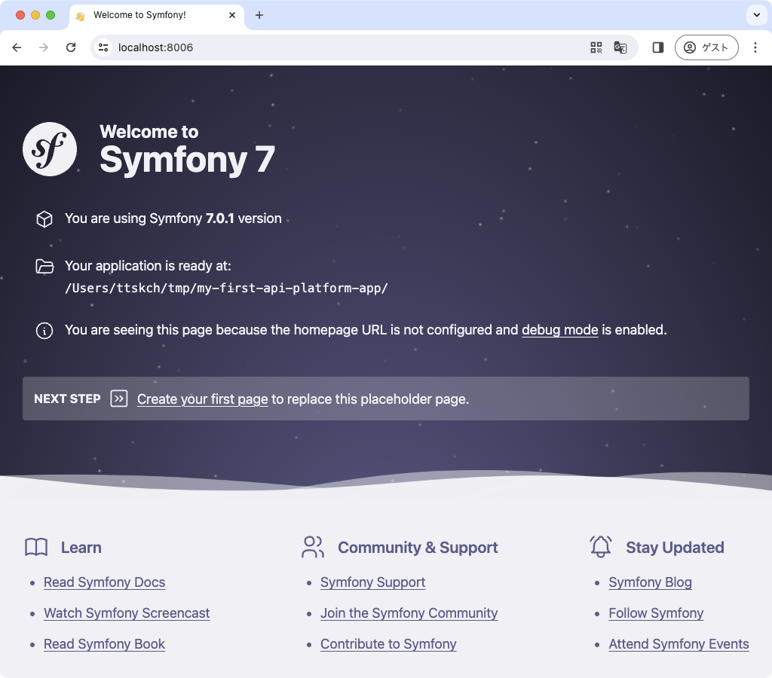Open Chrome's three-dot menu
The width and height of the screenshot is (772, 678).
(x=755, y=47)
